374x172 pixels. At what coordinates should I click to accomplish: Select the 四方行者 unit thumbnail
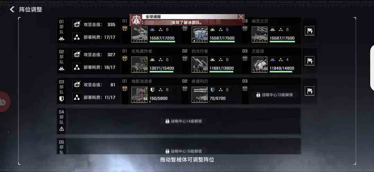tap(199, 65)
